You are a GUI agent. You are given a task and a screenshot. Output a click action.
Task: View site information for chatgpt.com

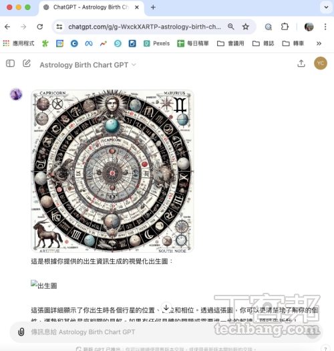[x=59, y=27]
